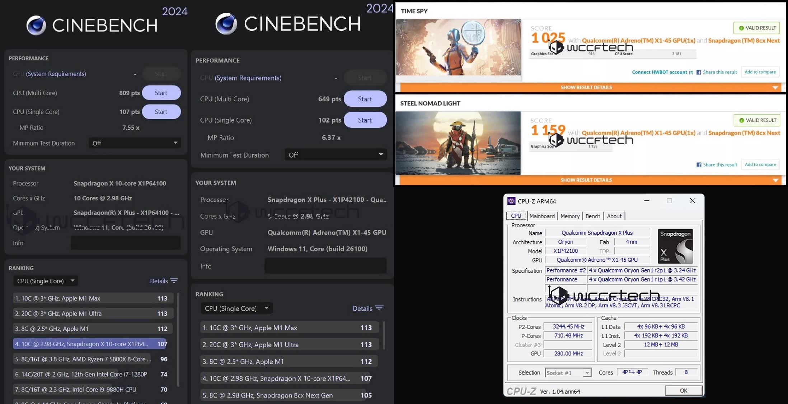Image resolution: width=788 pixels, height=404 pixels.
Task: Switch to the Memory tab in CPU-Z
Action: pyautogui.click(x=570, y=216)
